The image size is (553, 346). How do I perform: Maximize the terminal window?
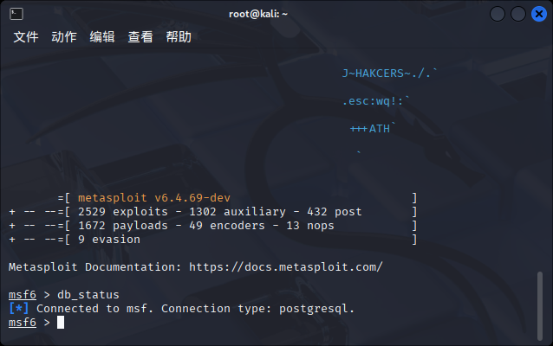pos(518,14)
